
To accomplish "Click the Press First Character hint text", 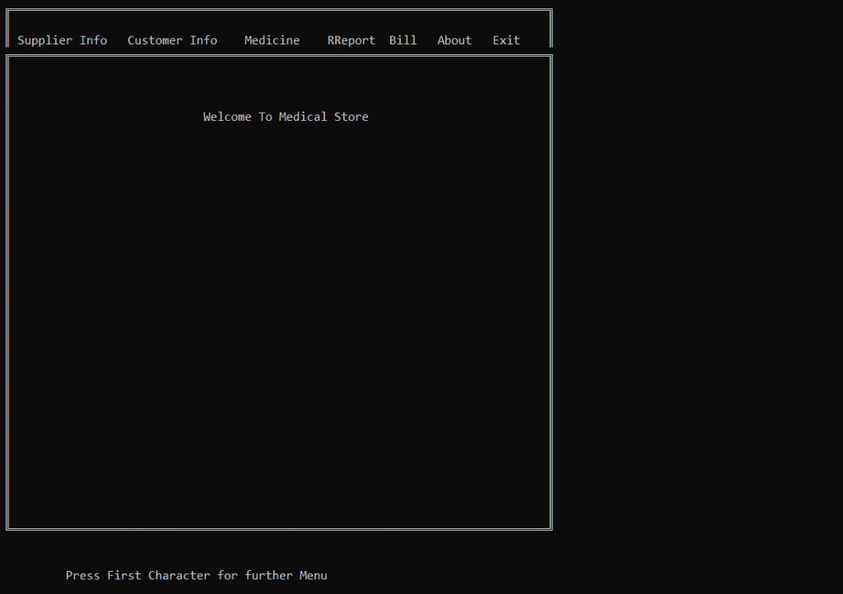I will pos(196,575).
